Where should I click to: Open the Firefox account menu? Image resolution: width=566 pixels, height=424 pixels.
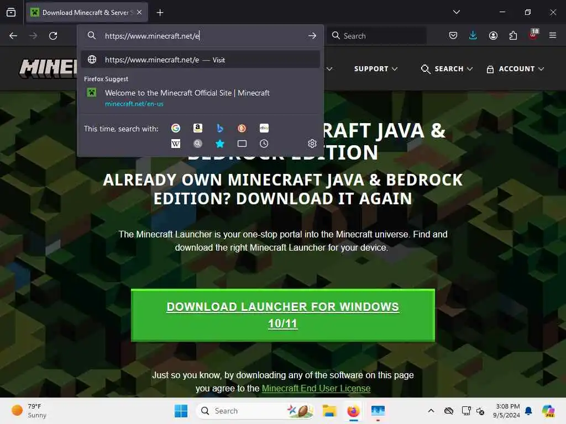coord(493,35)
